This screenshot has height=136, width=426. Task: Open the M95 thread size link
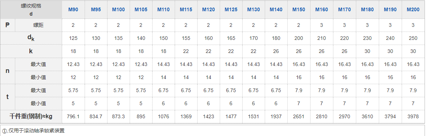click(96, 9)
